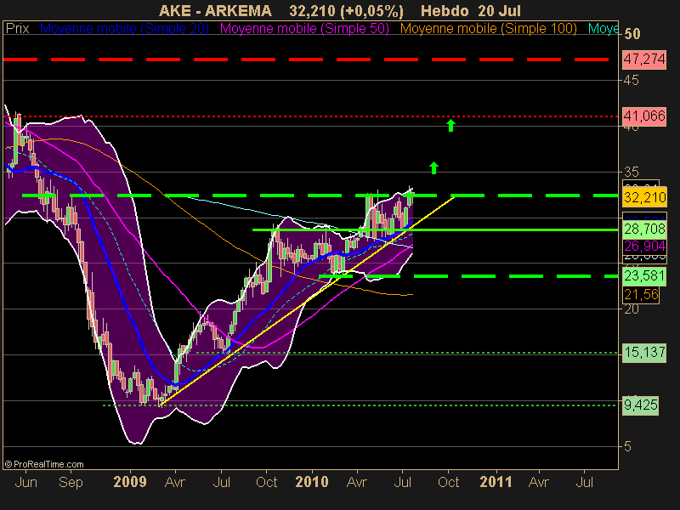This screenshot has width=680, height=510.
Task: Click the 15,137 green price label
Action: point(644,352)
